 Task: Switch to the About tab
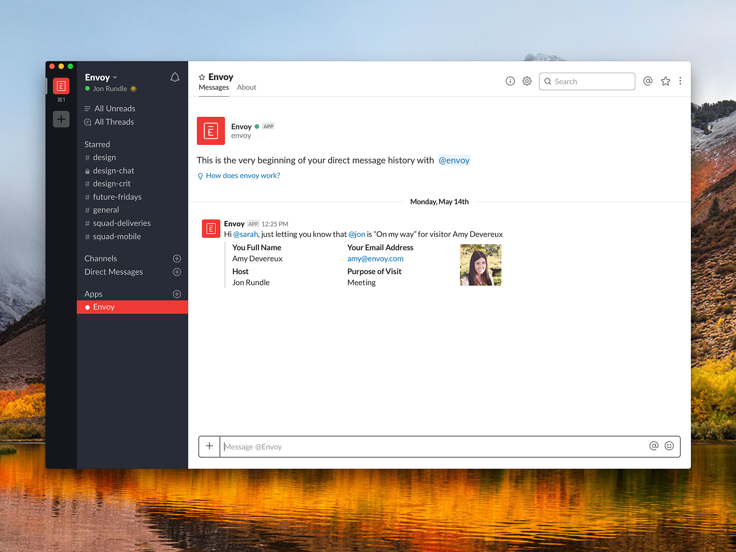247,87
